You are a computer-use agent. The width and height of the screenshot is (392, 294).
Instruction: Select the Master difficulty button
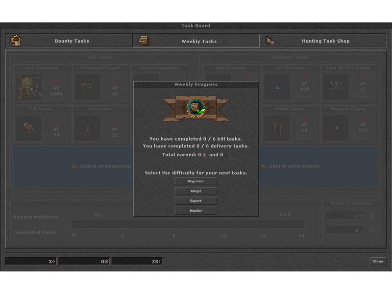click(x=196, y=211)
